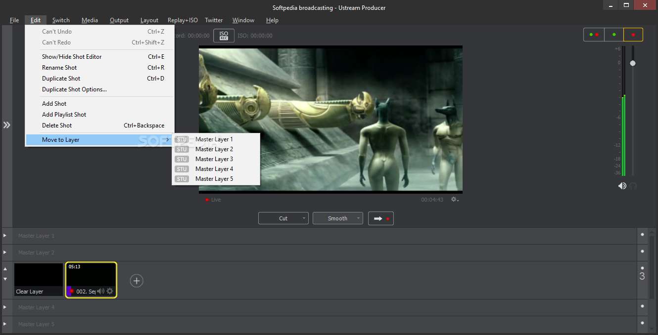
Task: Click the go-live arrow transition button
Action: 381,218
